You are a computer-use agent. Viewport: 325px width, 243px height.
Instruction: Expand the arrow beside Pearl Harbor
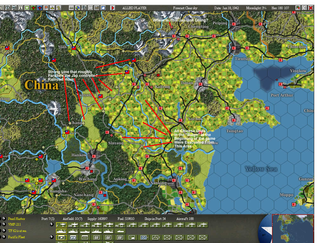pyautogui.click(x=4, y=218)
